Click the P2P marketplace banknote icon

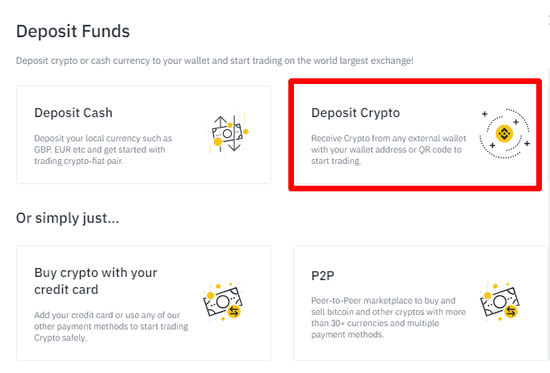point(500,302)
